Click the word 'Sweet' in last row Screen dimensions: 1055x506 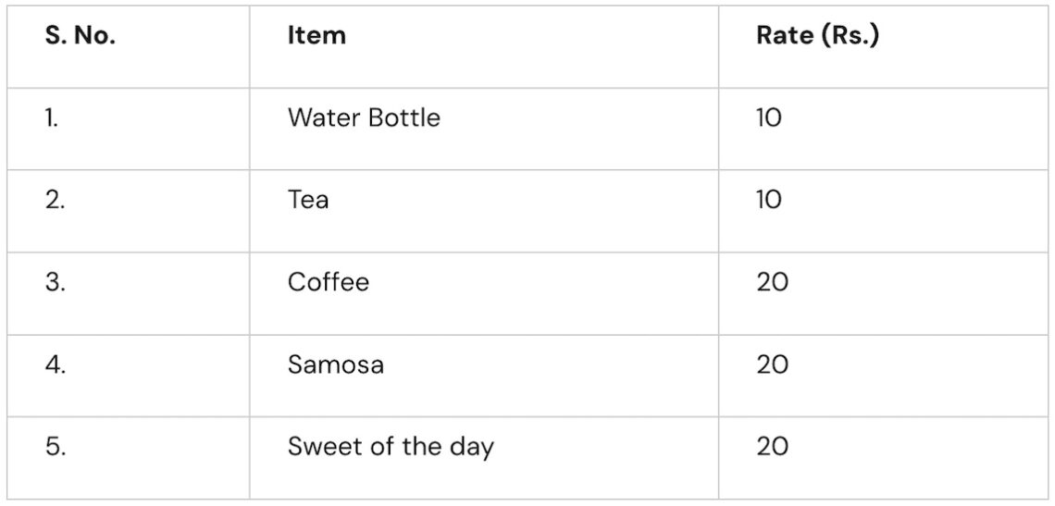(317, 447)
